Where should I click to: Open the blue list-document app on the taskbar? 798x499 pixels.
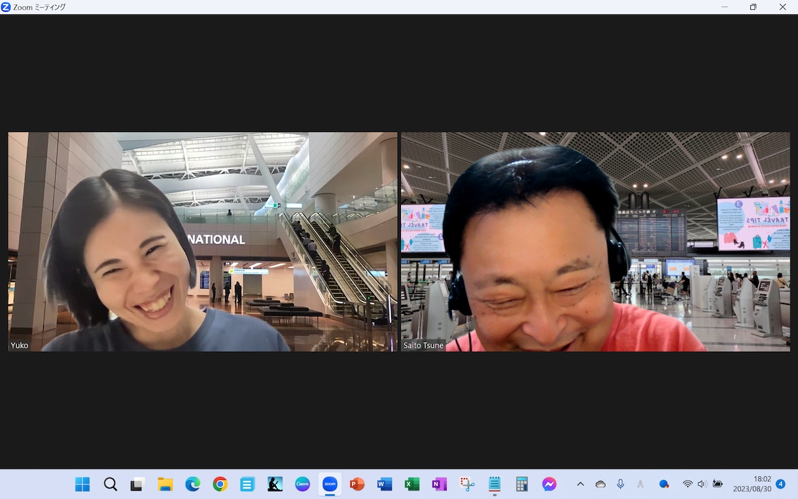coord(247,484)
